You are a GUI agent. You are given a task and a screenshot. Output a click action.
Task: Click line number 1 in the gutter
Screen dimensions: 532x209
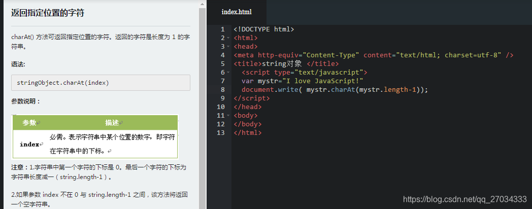pyautogui.click(x=222, y=29)
